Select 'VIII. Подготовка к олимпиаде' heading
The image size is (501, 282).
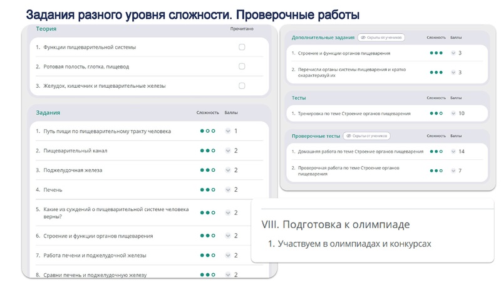pos(336,224)
